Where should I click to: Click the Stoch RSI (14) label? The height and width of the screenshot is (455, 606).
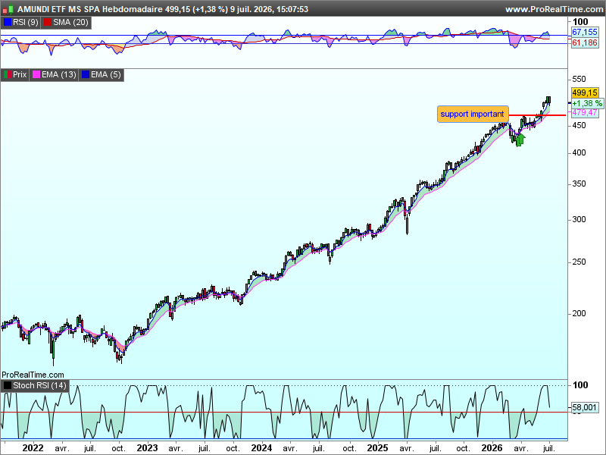click(x=35, y=386)
